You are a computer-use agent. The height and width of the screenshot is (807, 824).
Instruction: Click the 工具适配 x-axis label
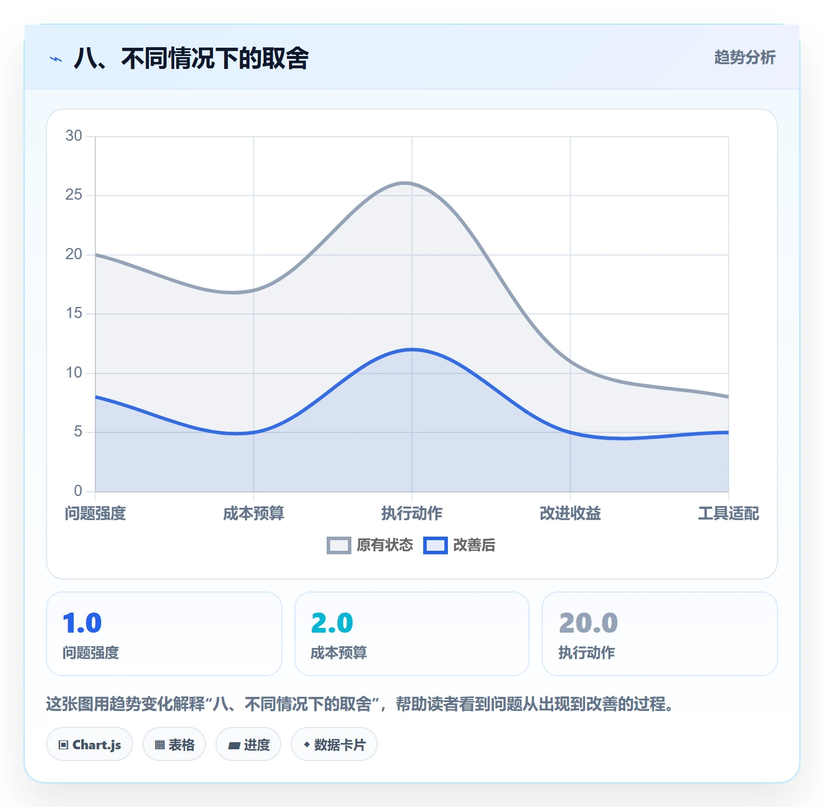click(x=729, y=514)
